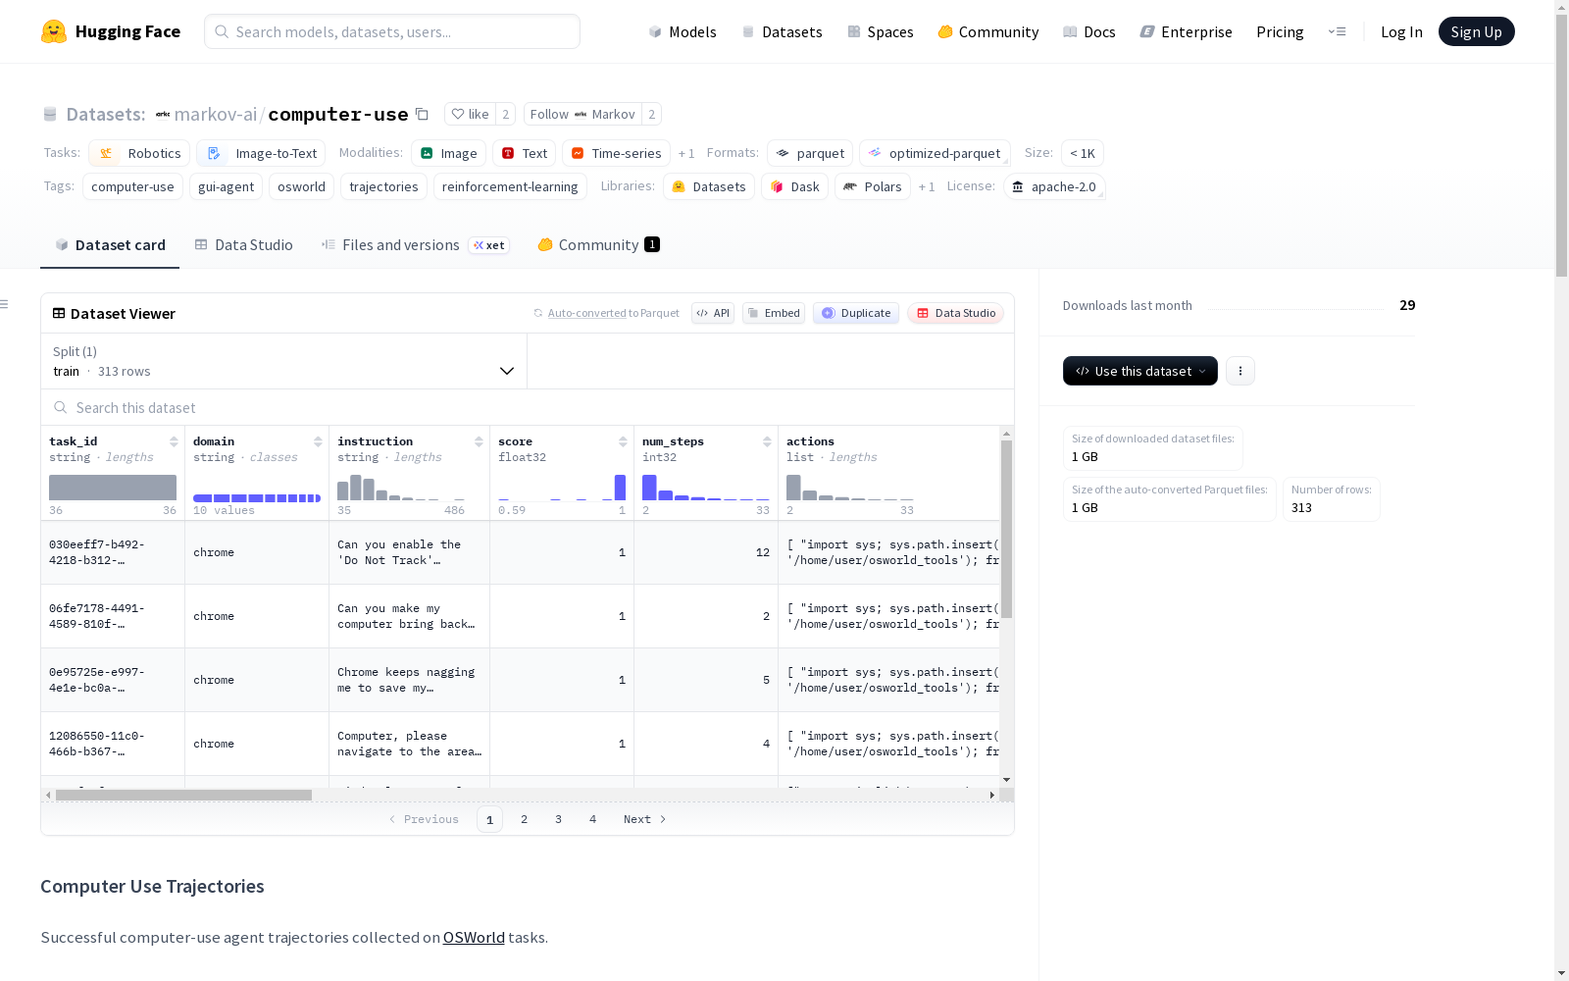Open the Models page
Screen dimensions: 1569x981
(x=683, y=31)
